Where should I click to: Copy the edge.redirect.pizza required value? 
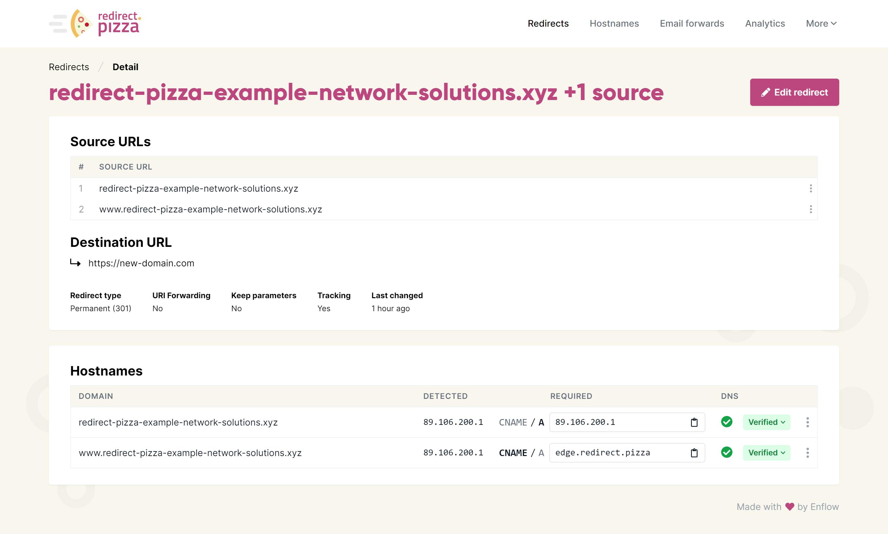(x=694, y=453)
